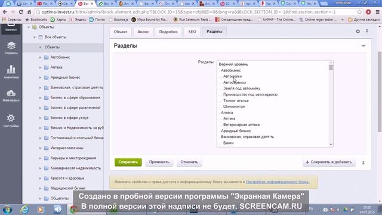Click the form settings gear icon

click(358, 31)
